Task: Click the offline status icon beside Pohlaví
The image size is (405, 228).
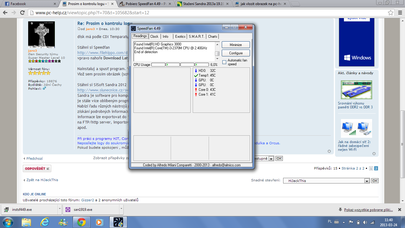Action: [44, 88]
